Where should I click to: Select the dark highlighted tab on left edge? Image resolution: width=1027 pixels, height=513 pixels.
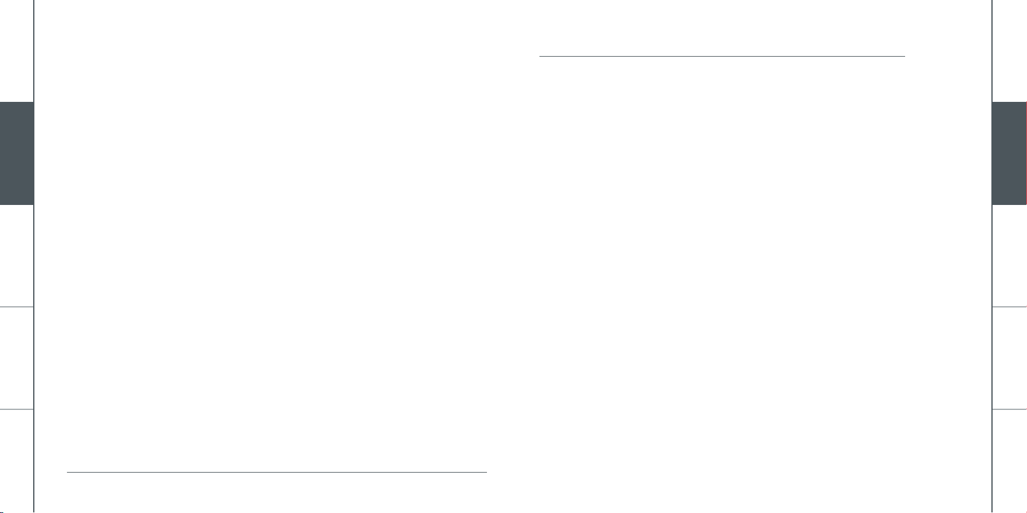(x=16, y=153)
